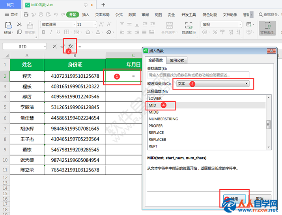Open the font name dropdown 微软雅黑

coord(74,24)
